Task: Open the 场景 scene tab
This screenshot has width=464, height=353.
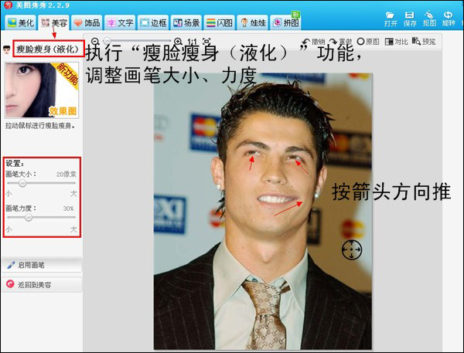Action: coord(186,22)
